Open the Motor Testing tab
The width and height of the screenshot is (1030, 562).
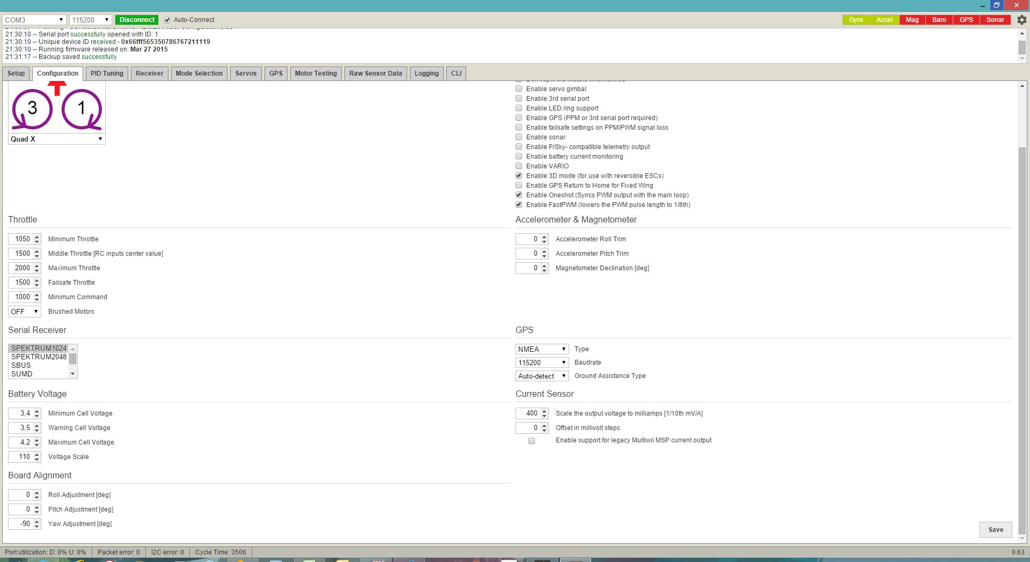click(x=315, y=73)
